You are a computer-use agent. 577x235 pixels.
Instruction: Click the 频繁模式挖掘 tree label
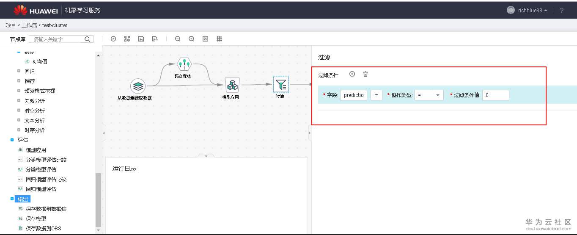click(40, 91)
